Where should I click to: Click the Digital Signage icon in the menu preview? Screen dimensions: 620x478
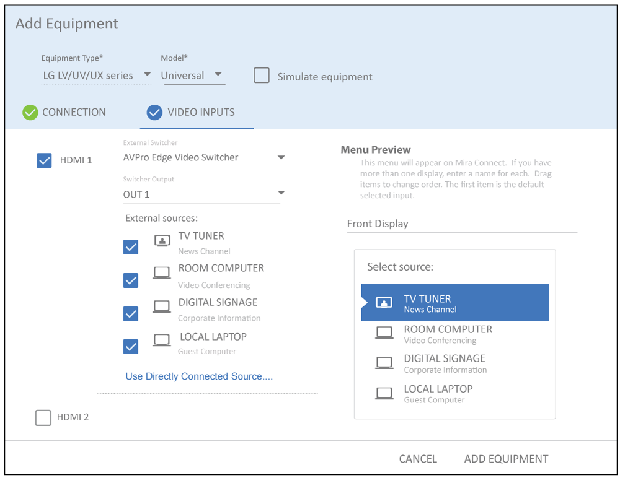click(x=384, y=363)
